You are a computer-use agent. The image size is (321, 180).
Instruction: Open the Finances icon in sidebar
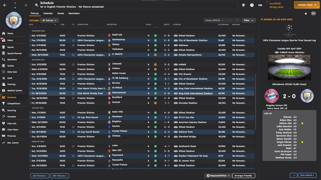[x=4, y=136]
